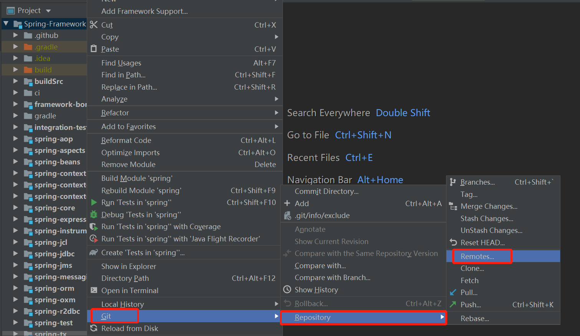Click the Java Flight Recorder run icon
This screenshot has height=336, width=580.
(x=94, y=239)
